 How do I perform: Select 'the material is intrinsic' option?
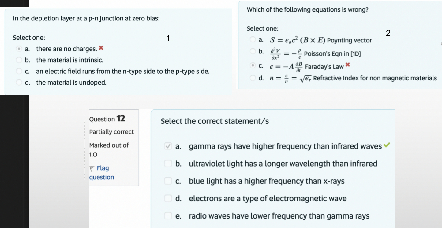tap(19, 60)
